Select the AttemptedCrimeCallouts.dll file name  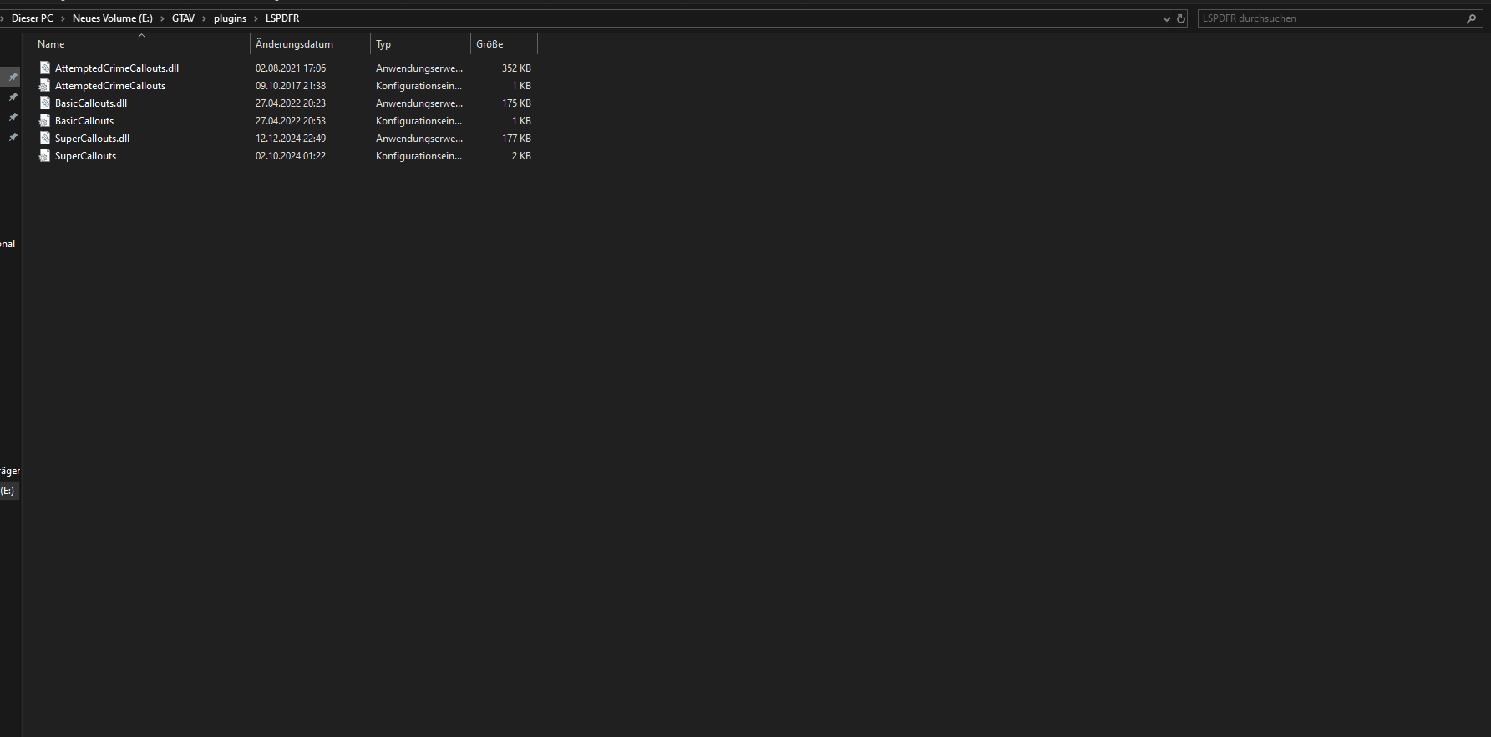[x=117, y=68]
